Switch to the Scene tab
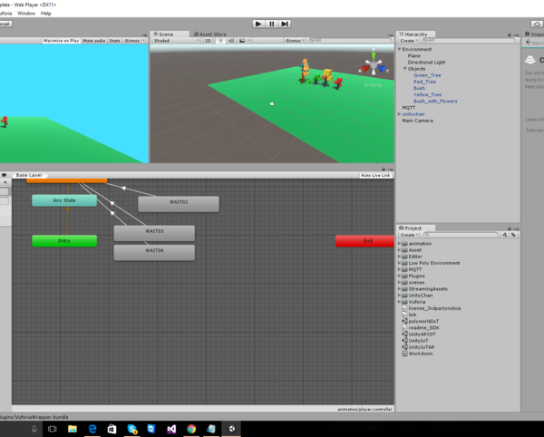Viewport: 544px width, 437px height. click(x=170, y=34)
